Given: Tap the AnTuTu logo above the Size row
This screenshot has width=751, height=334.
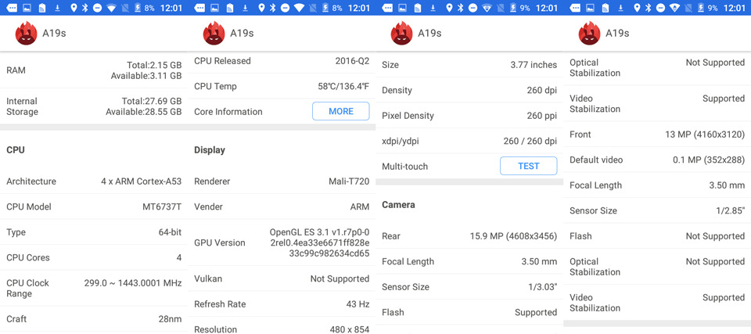Looking at the screenshot, I should click(401, 34).
